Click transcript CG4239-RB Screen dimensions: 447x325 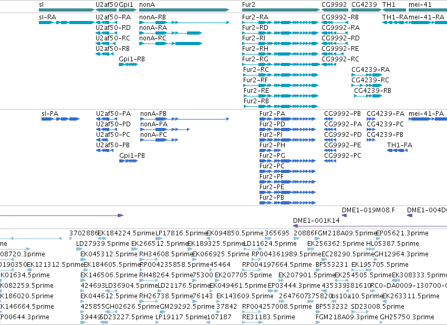click(x=368, y=96)
